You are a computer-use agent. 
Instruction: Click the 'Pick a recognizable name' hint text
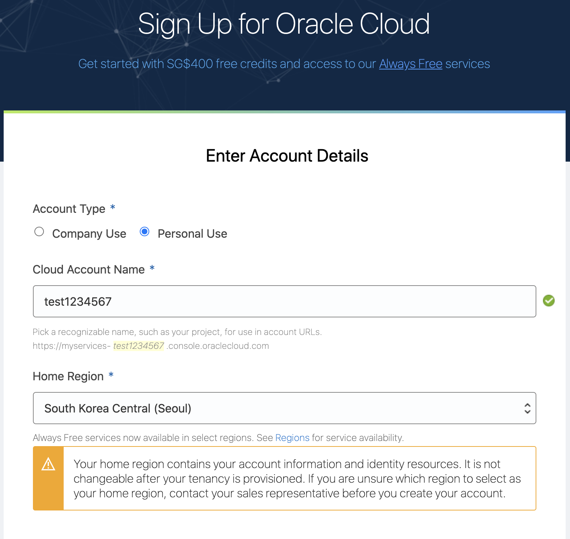pos(177,332)
